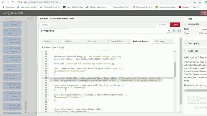The image size is (207, 116).
Task: Bookmark this page with star icon
Action: (x=200, y=2)
